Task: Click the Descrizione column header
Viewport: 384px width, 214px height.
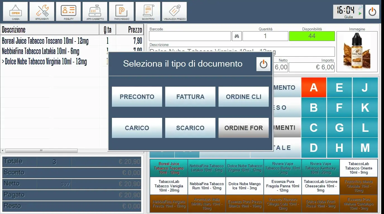Action: [50, 30]
